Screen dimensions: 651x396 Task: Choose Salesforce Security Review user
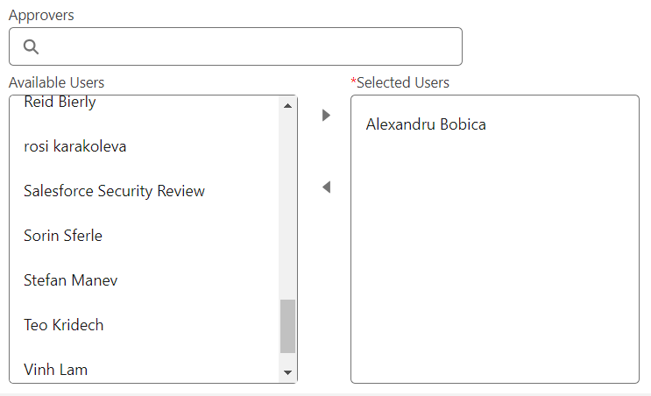point(145,191)
